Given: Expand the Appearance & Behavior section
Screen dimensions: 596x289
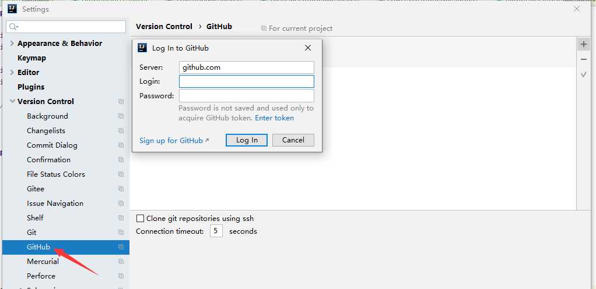Looking at the screenshot, I should pyautogui.click(x=12, y=44).
